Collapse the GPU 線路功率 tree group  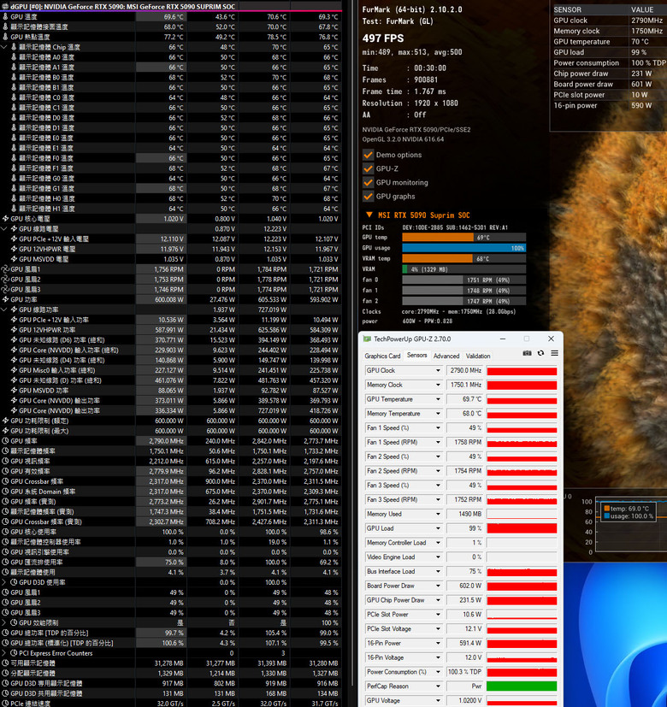tap(4, 309)
